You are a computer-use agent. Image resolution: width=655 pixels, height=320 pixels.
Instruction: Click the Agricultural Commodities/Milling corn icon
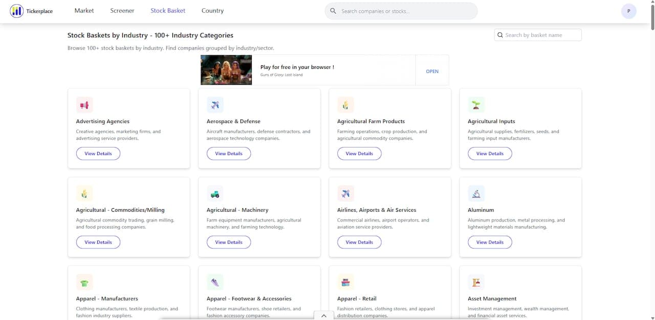point(84,194)
